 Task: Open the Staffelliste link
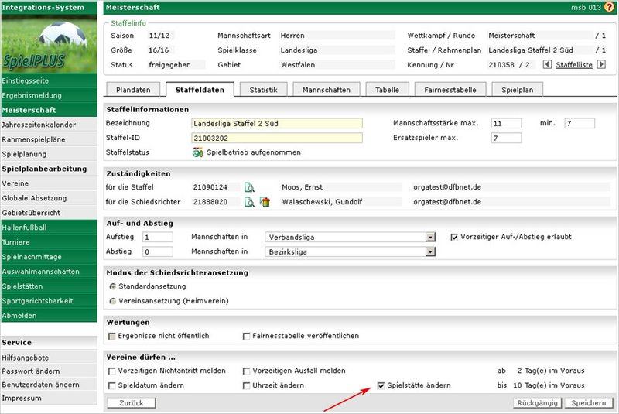click(x=574, y=65)
